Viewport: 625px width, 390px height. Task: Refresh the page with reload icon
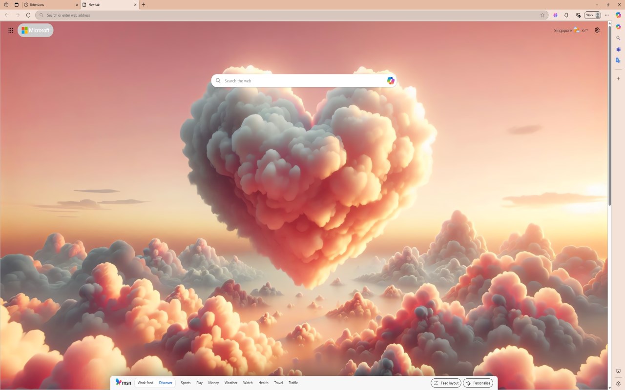click(28, 15)
